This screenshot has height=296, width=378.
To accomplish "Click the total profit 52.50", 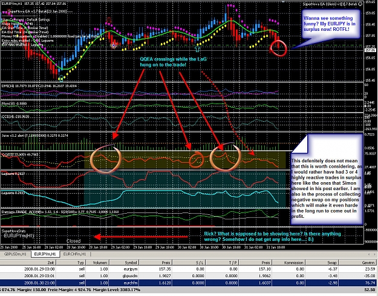I will pos(370,290).
